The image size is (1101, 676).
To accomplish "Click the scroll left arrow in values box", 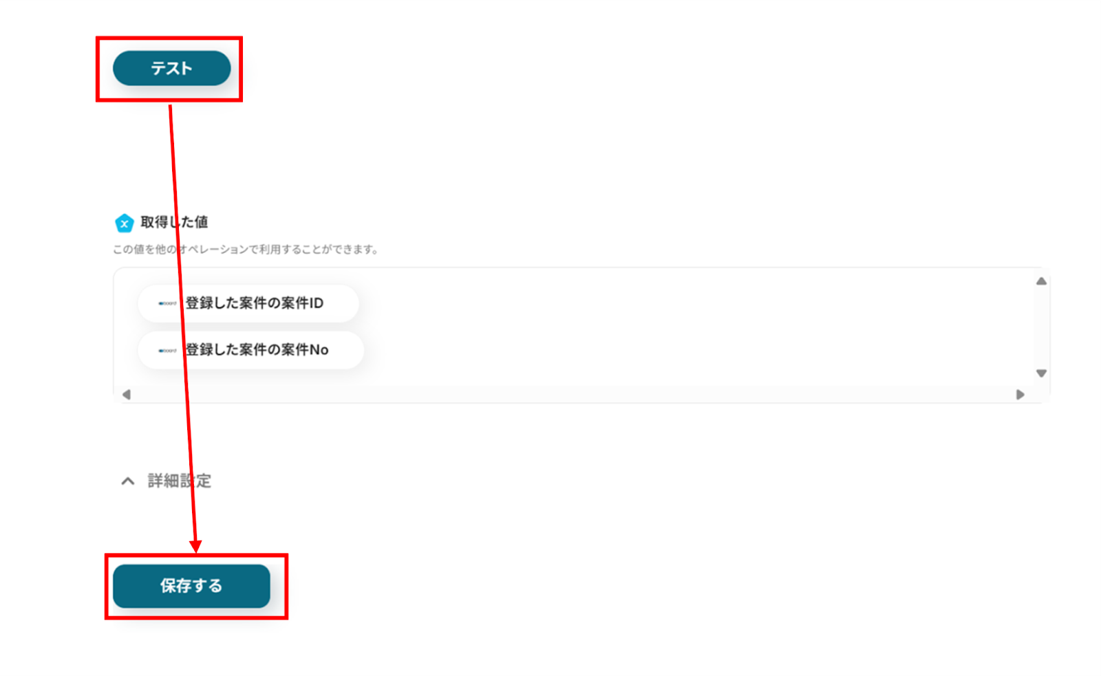I will coord(126,395).
